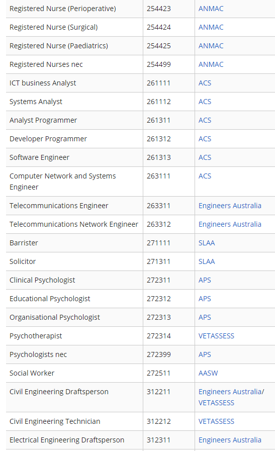Click AASW link for Social Worker

click(x=208, y=373)
